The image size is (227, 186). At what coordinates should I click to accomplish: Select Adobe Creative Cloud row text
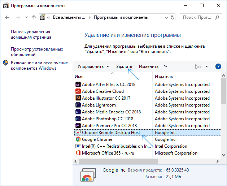103,91
